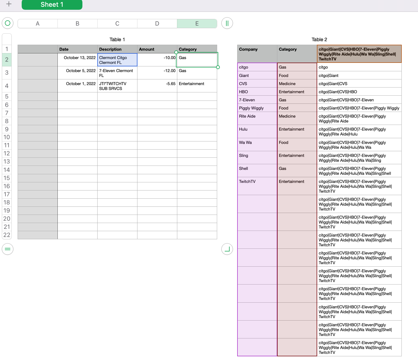This screenshot has height=362, width=418.
Task: Select the 7-Eleven Clermont FL description cell
Action: coord(117,73)
